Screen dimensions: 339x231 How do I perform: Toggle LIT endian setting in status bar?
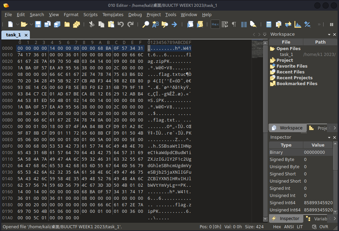300,227
